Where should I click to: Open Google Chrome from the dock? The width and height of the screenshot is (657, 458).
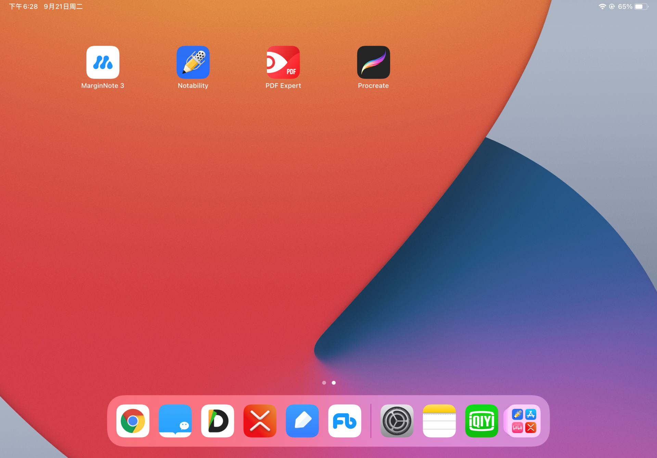pos(133,421)
